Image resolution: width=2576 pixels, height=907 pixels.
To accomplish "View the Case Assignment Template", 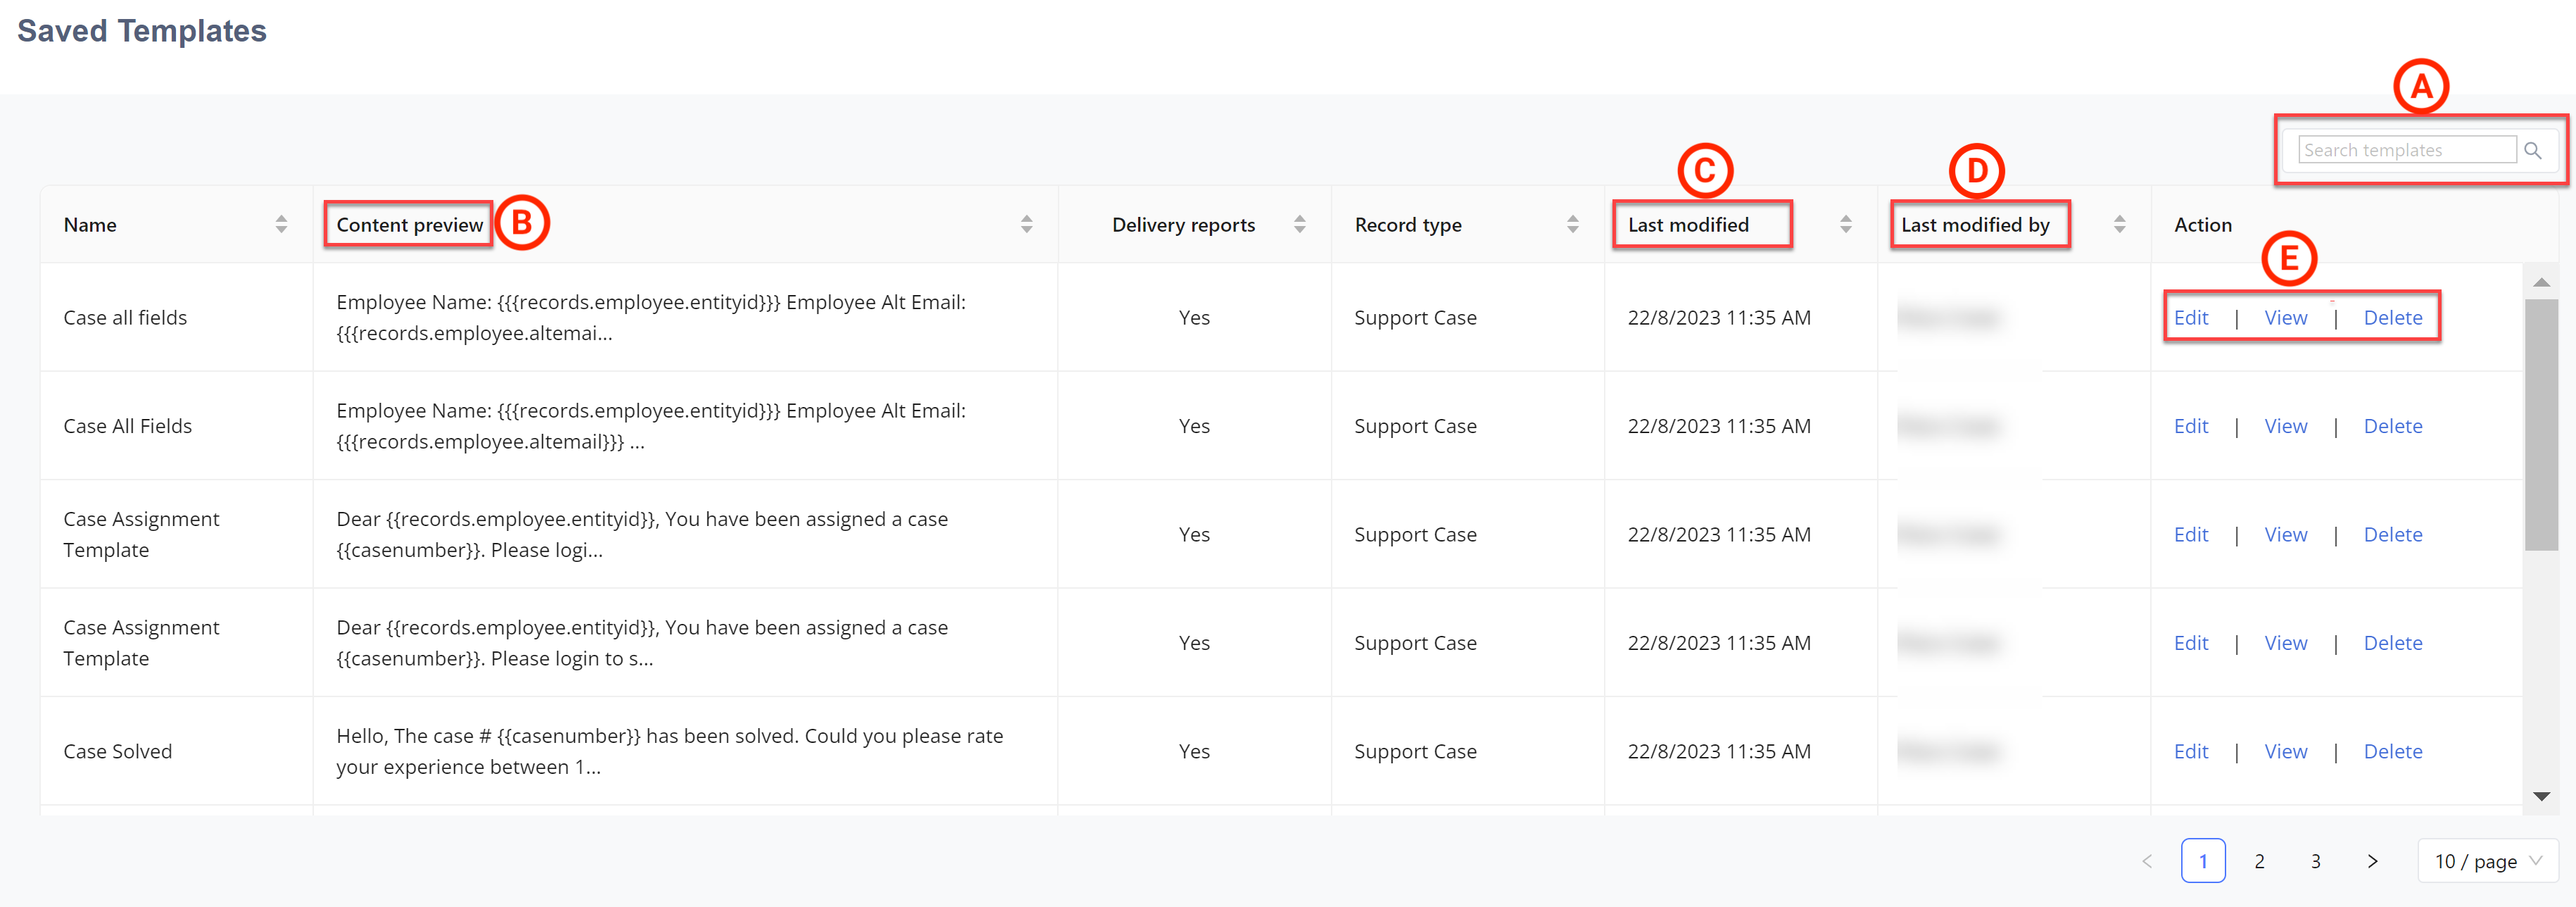I will pos(2286,534).
